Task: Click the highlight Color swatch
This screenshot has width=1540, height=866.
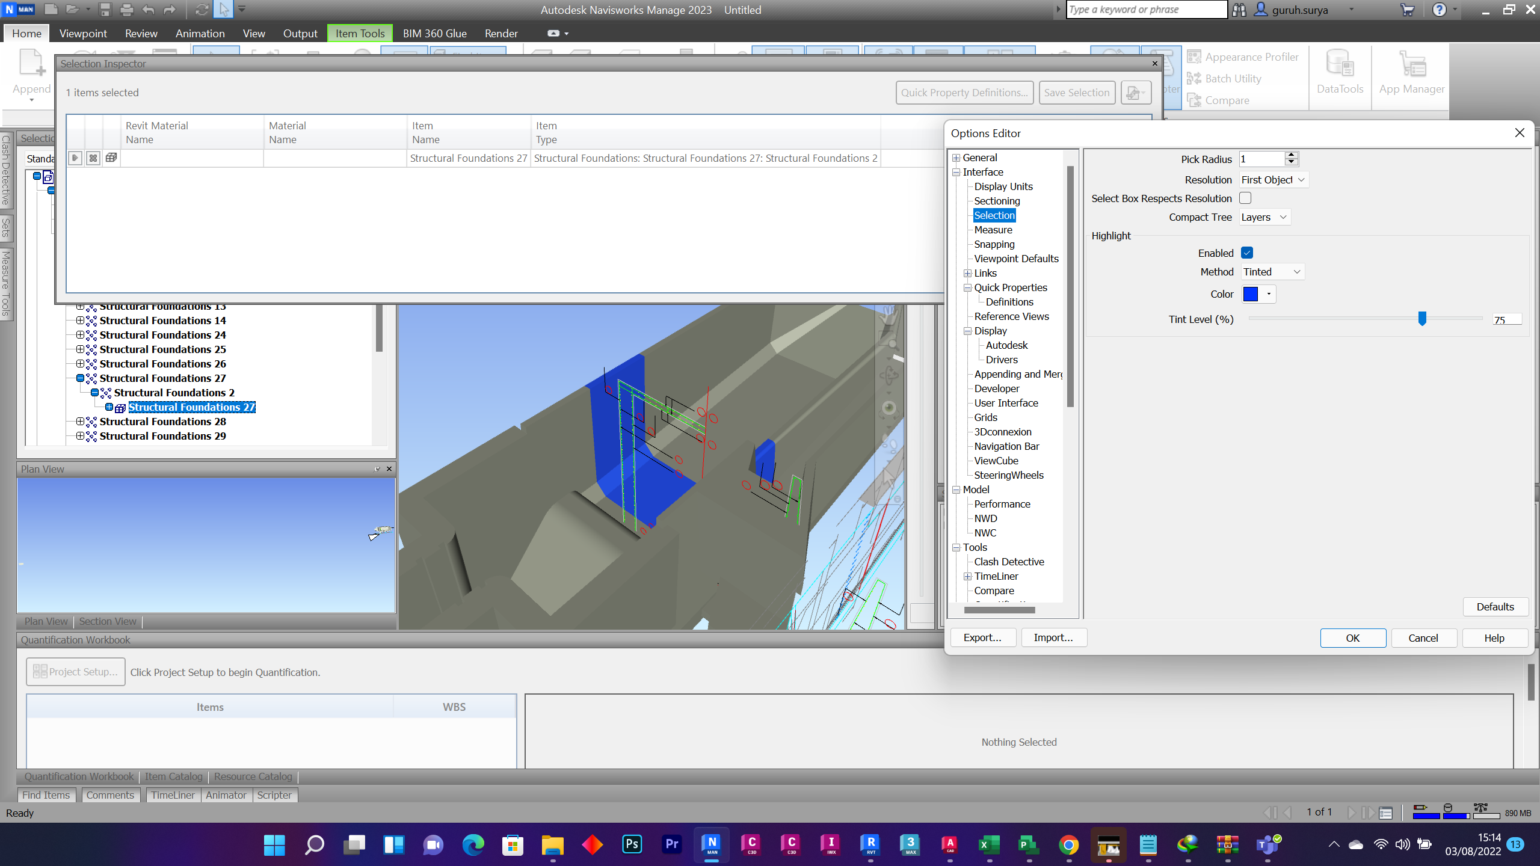Action: coord(1251,294)
